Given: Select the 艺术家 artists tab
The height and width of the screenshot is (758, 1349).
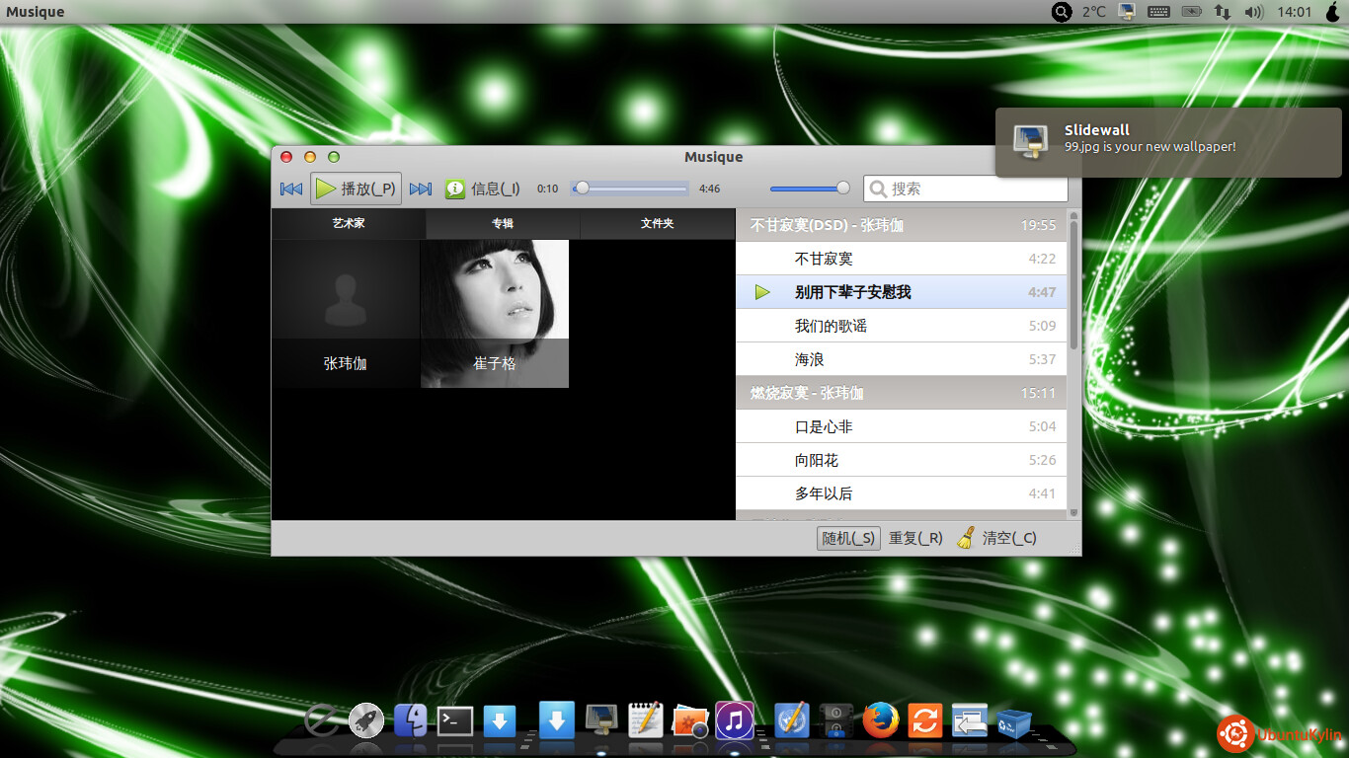Looking at the screenshot, I should (349, 223).
